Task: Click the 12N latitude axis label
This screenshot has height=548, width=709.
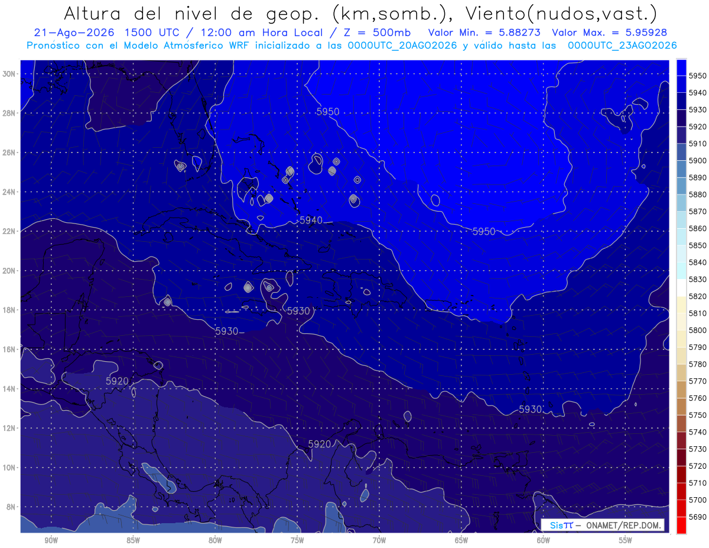Action: pos(9,428)
